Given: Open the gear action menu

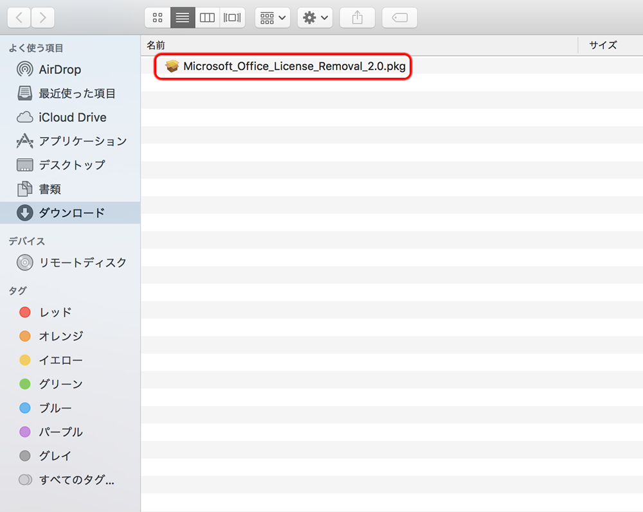Looking at the screenshot, I should (x=315, y=17).
